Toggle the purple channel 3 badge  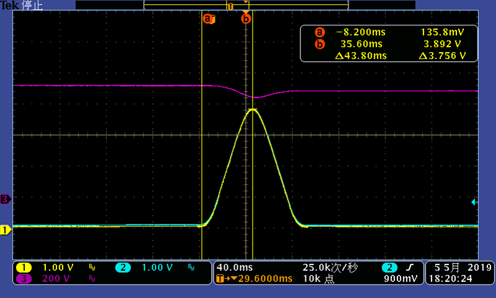click(x=24, y=279)
